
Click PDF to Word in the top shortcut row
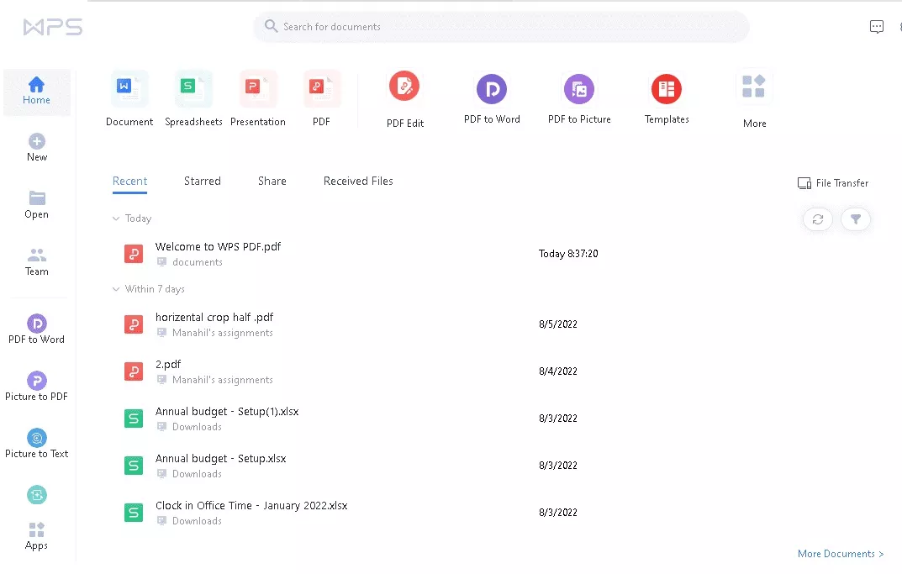492,99
